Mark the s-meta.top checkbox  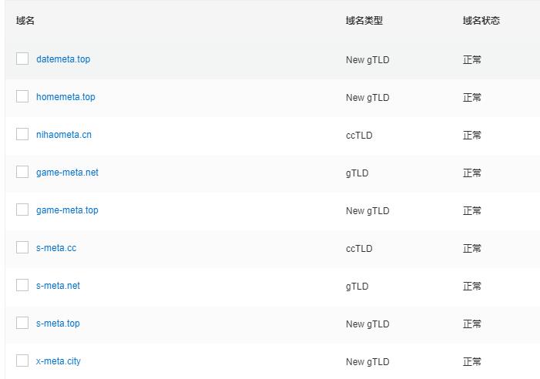[x=22, y=323]
